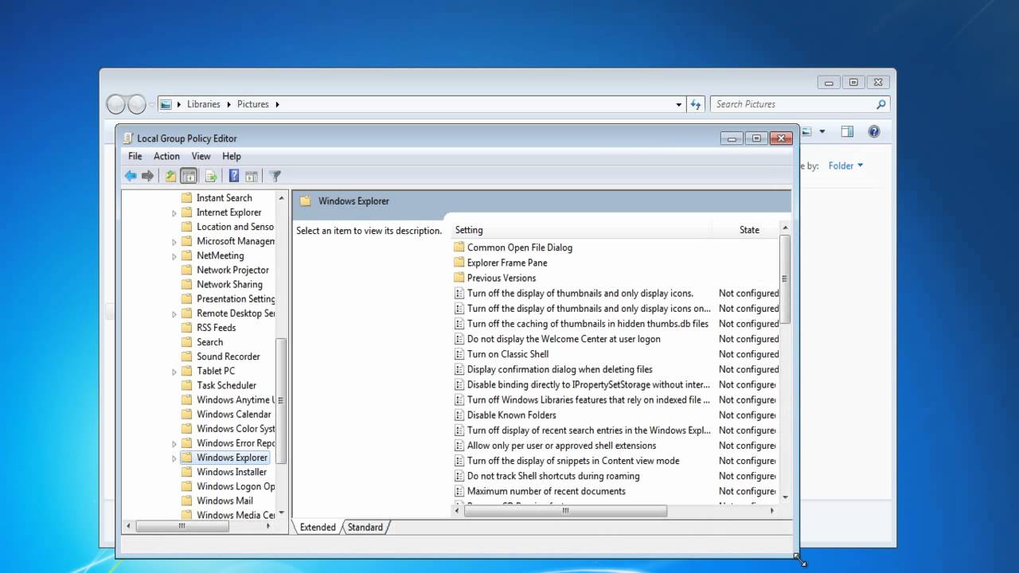The image size is (1019, 573).
Task: Open the change view dropdown arrow in Pictures window
Action: (x=822, y=131)
